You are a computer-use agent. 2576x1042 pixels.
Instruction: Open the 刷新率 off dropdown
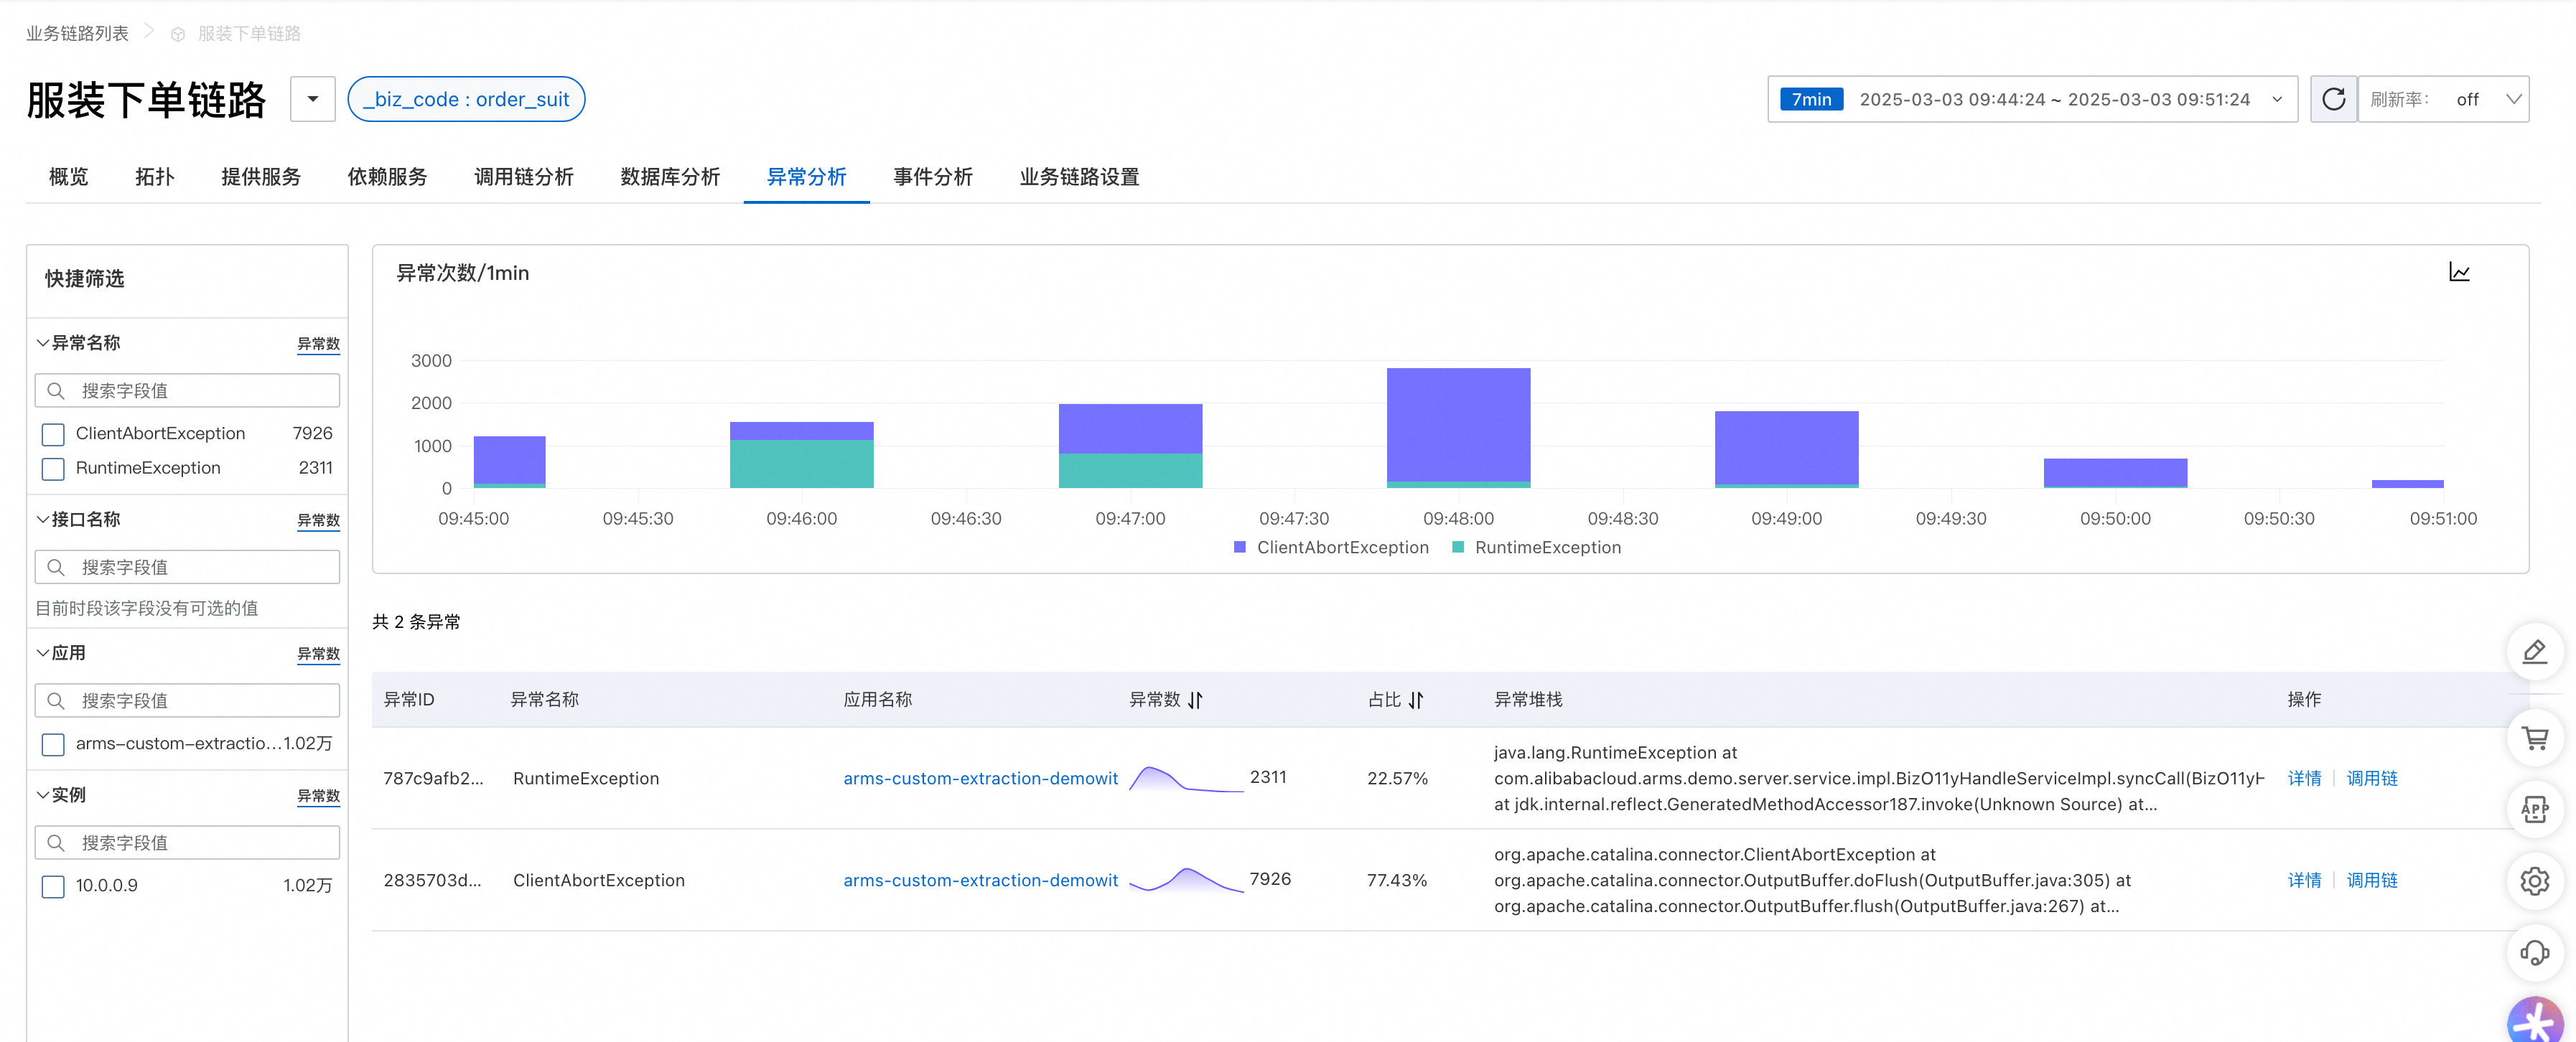point(2443,99)
